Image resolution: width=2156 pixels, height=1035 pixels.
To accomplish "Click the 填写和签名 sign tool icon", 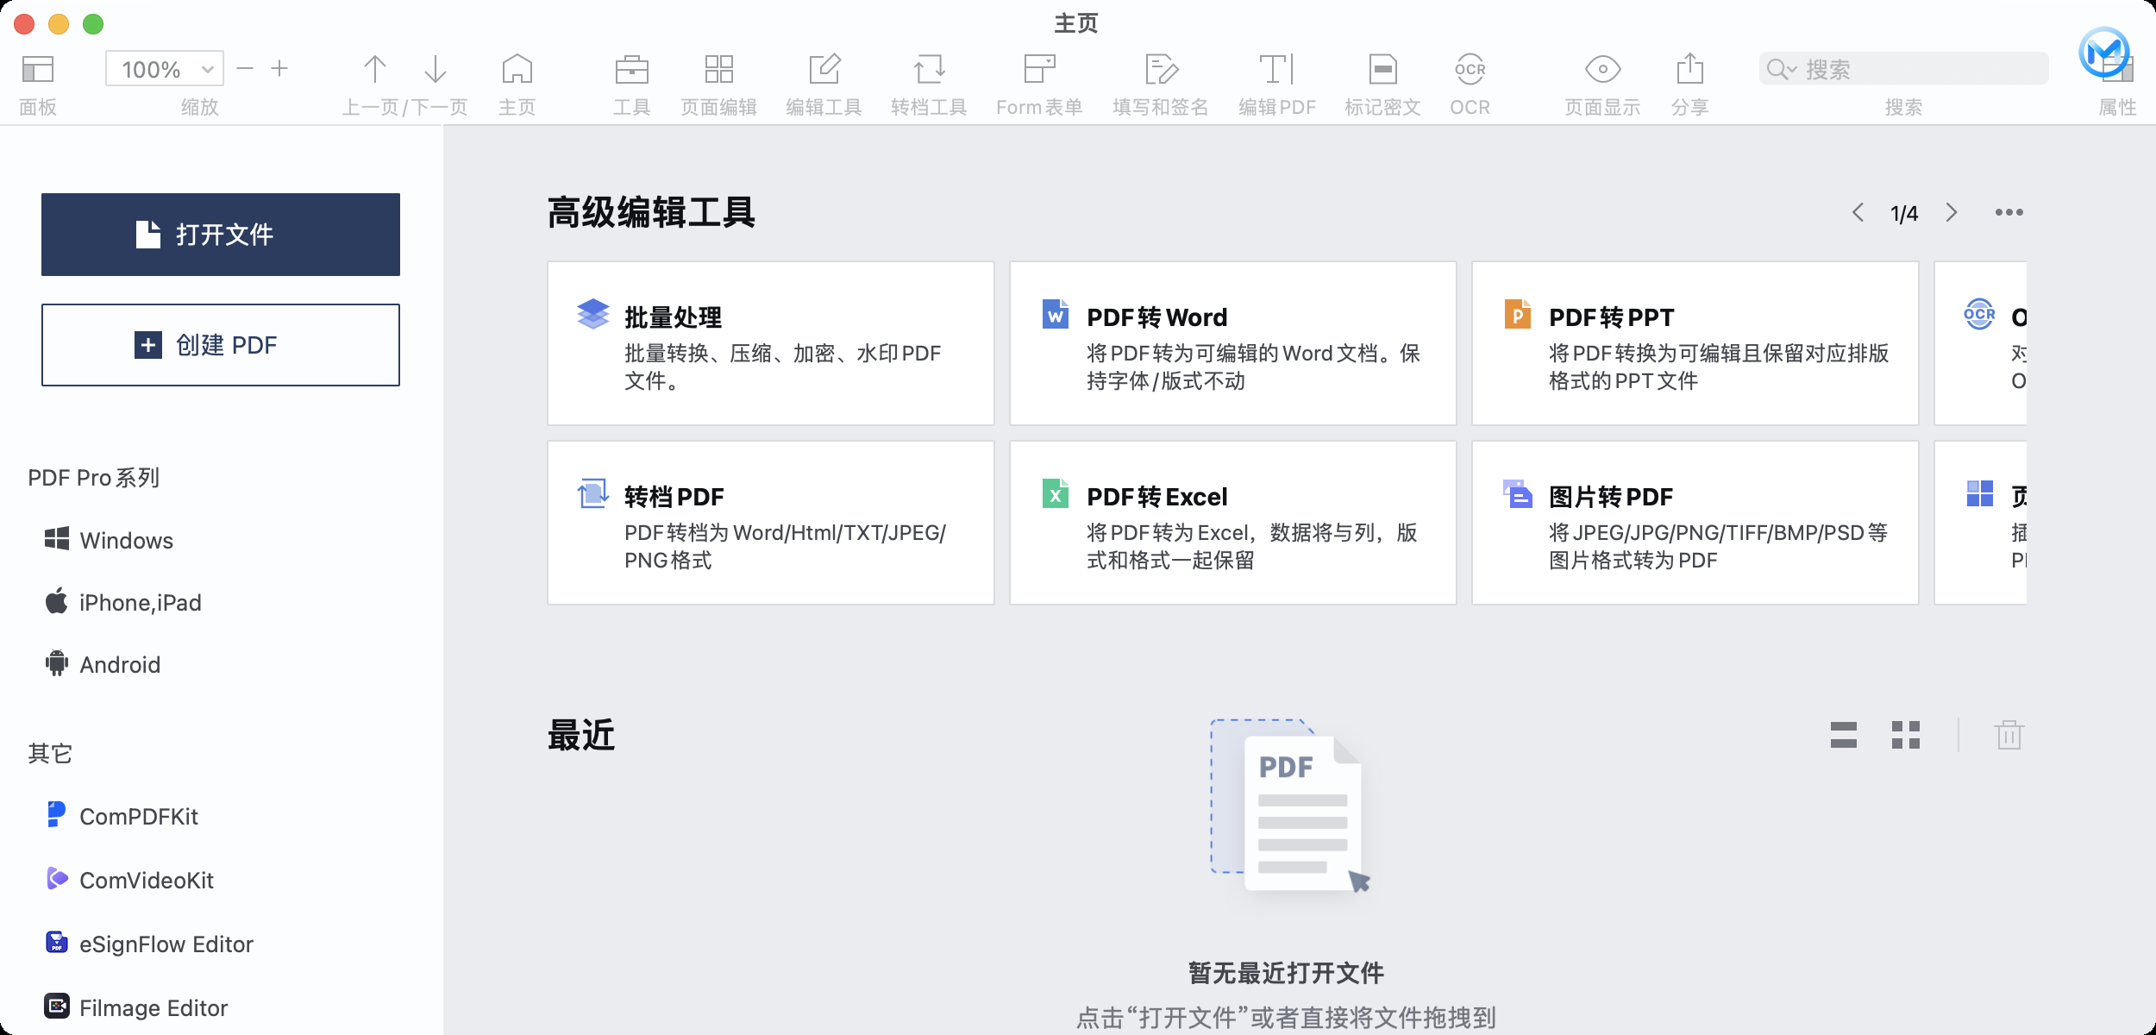I will [1160, 69].
